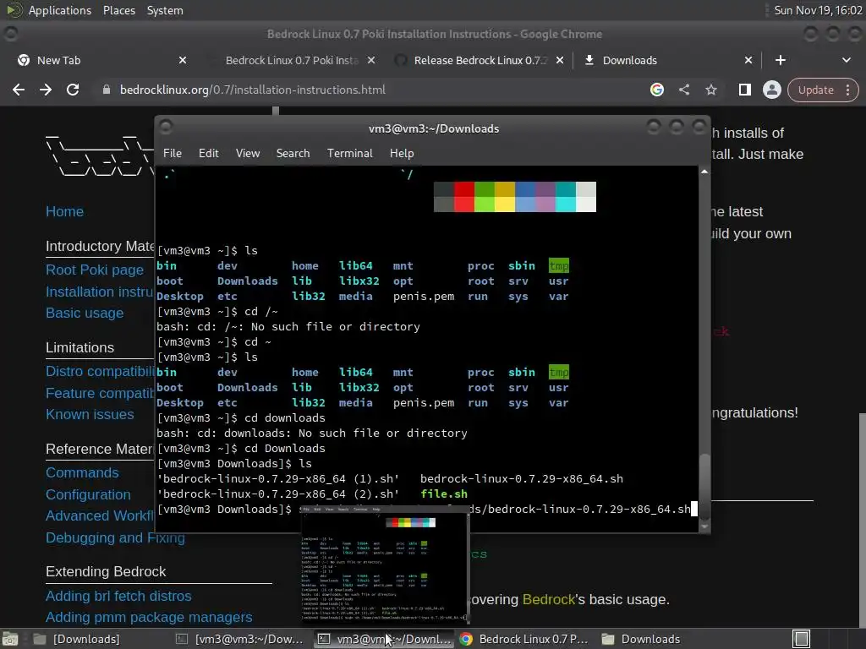Click the red color block in terminal
Screen dimensions: 866x649
pyautogui.click(x=464, y=197)
